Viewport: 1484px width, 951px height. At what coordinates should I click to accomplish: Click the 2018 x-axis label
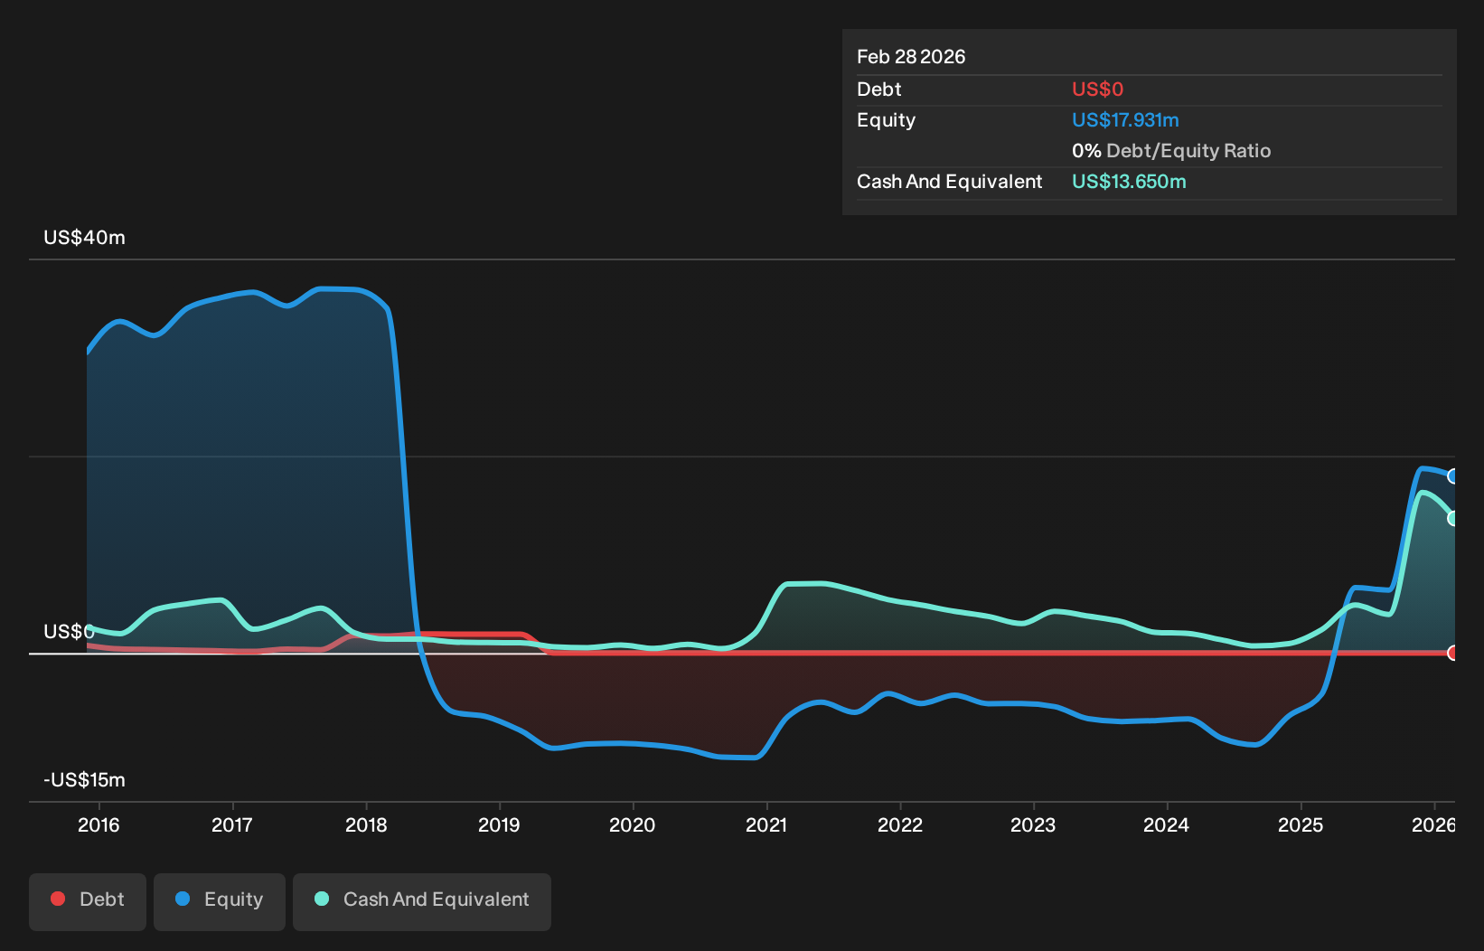point(366,824)
